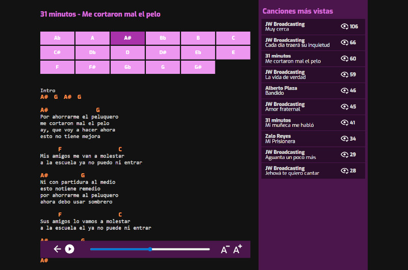The width and height of the screenshot is (408, 270).
Task: Start autoscroll with the play button
Action: click(x=69, y=249)
